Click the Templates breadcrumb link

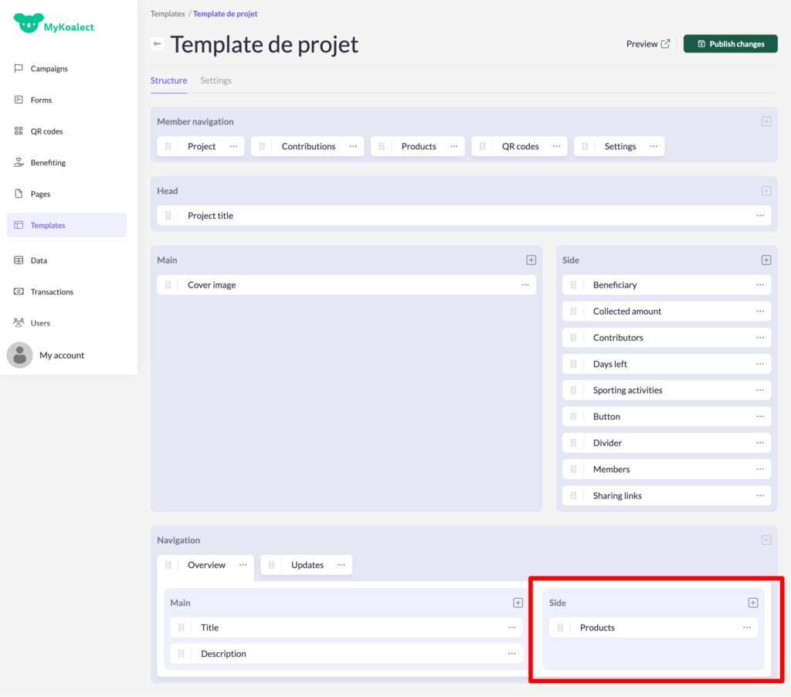tap(168, 14)
